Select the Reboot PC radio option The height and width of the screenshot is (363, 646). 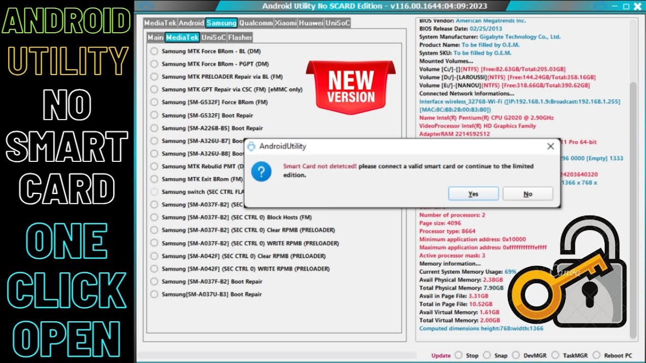(596, 355)
